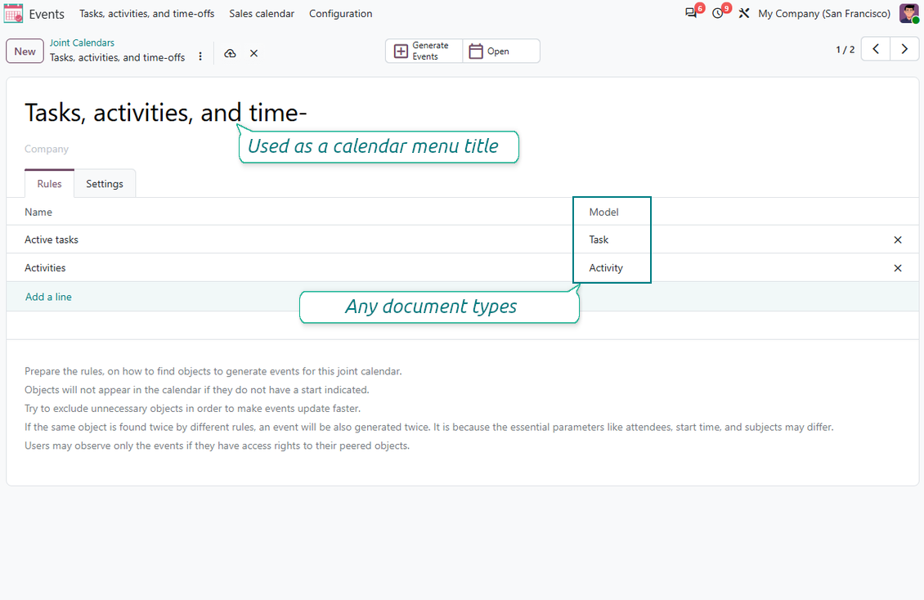Delete the Active tasks rule row
The width and height of the screenshot is (924, 600).
pyautogui.click(x=898, y=240)
